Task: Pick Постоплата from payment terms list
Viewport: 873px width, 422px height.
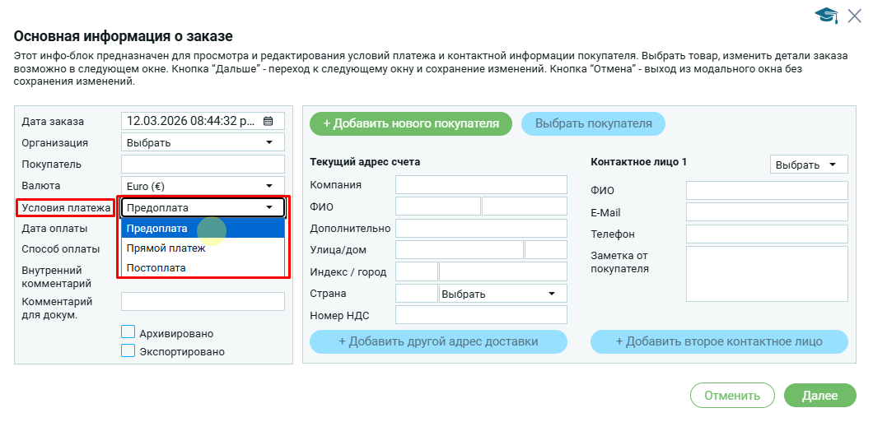Action: coord(203,268)
